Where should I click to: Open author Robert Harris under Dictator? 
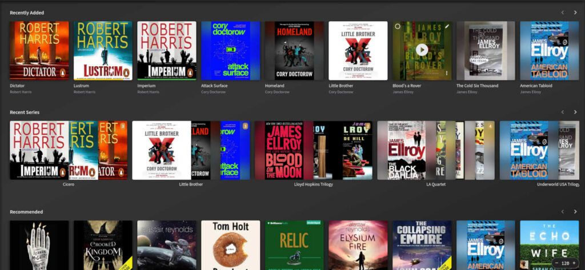point(21,92)
